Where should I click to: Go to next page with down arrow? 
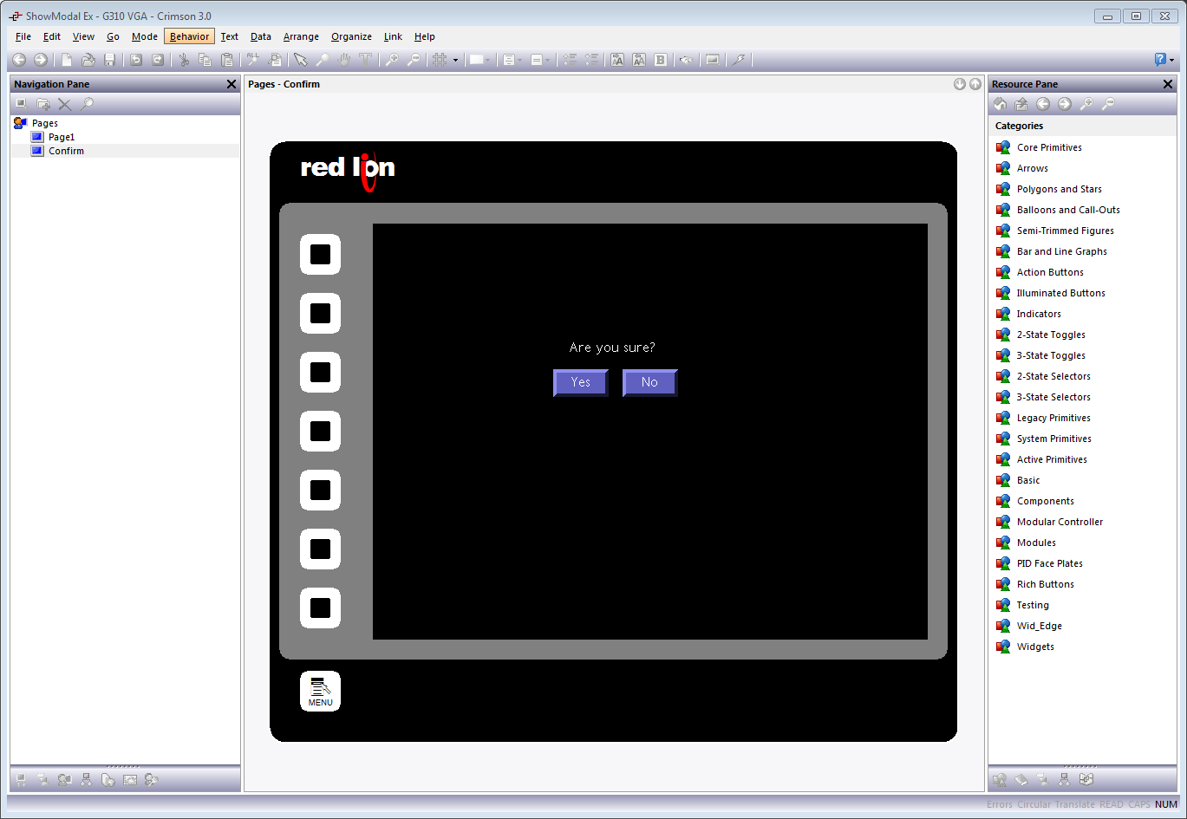pos(960,84)
